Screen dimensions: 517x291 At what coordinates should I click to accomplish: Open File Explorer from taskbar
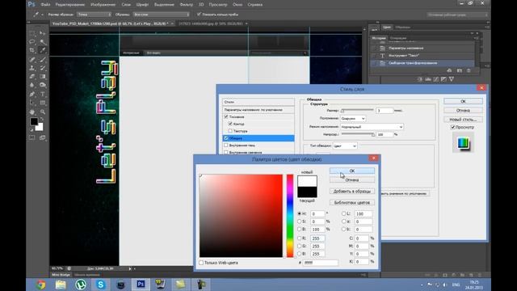pos(61,284)
